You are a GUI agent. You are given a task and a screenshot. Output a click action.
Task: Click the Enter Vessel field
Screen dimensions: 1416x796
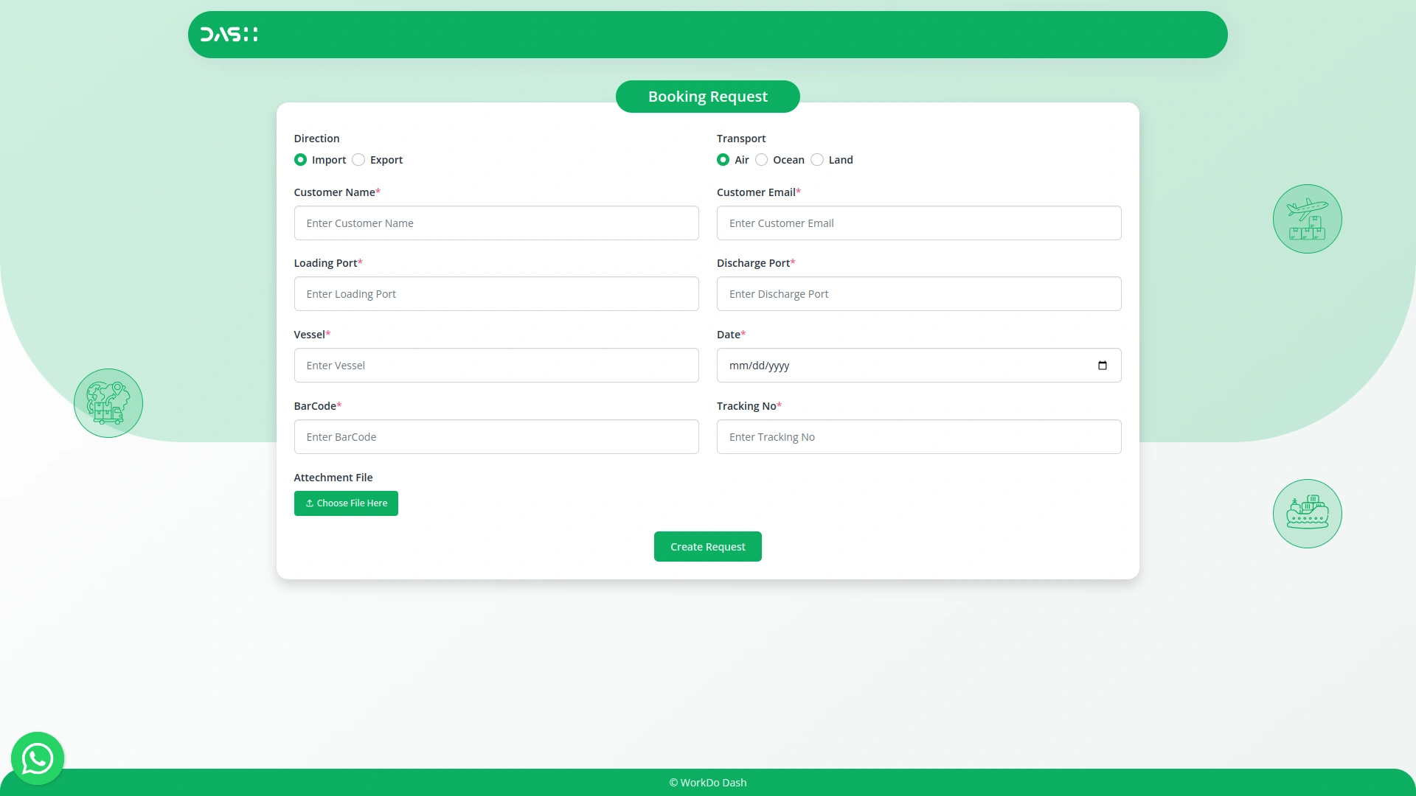[496, 365]
